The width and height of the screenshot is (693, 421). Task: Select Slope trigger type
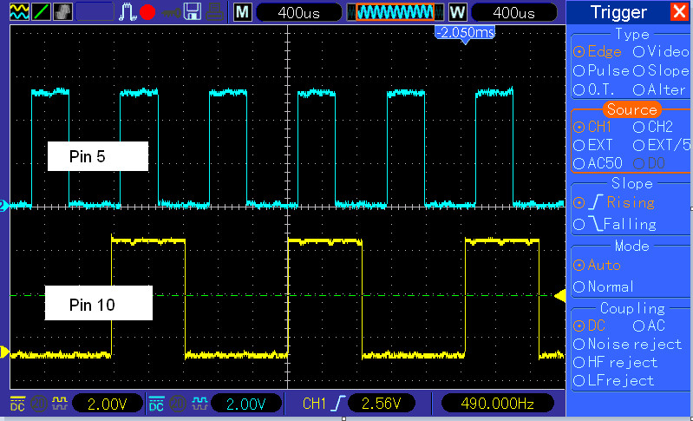pyautogui.click(x=661, y=71)
